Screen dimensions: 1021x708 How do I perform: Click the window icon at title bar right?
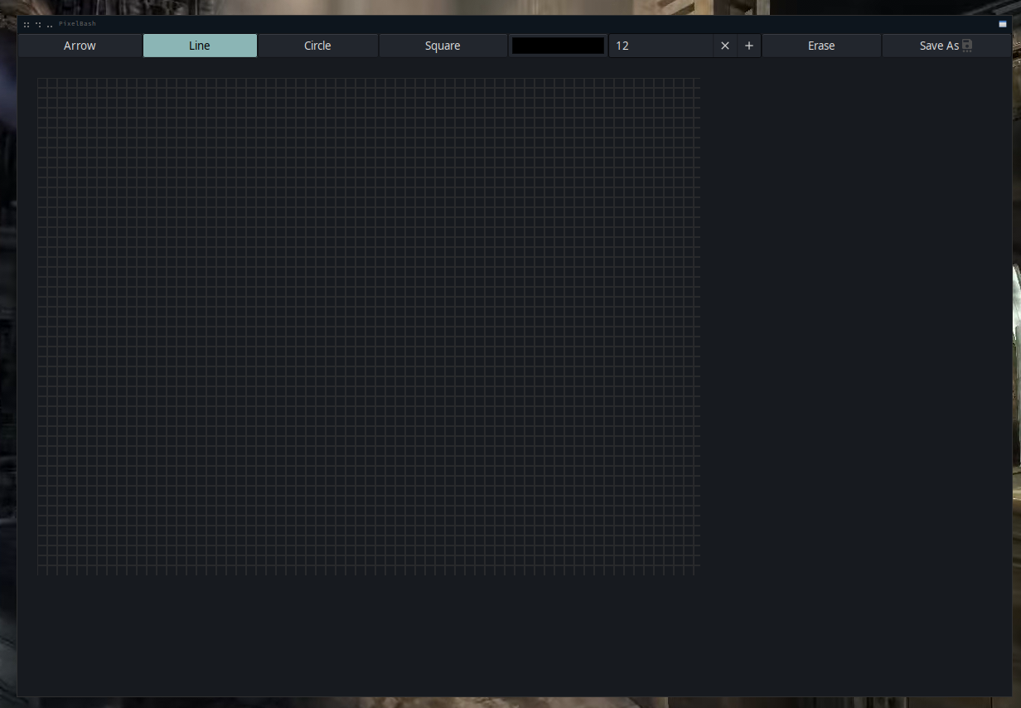[1003, 24]
